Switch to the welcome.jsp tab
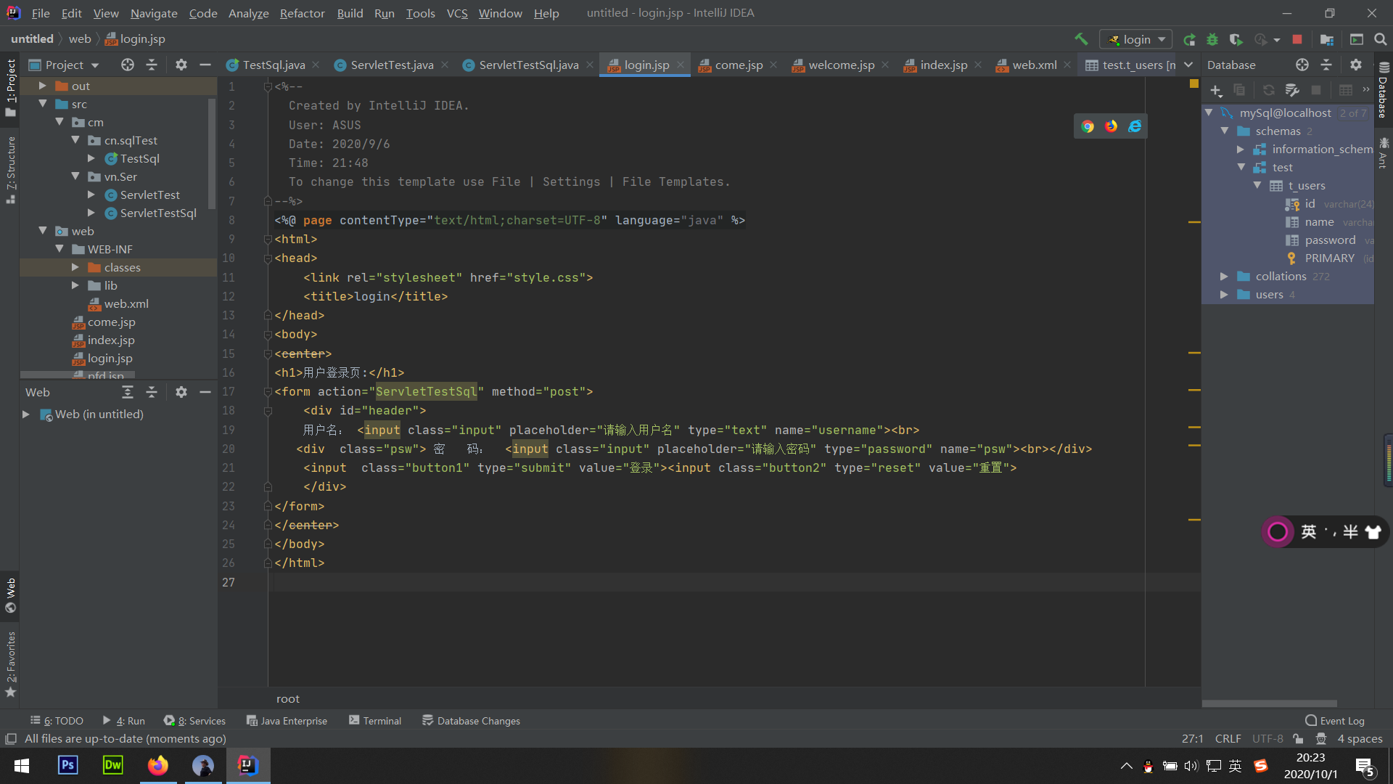Image resolution: width=1393 pixels, height=784 pixels. click(842, 65)
